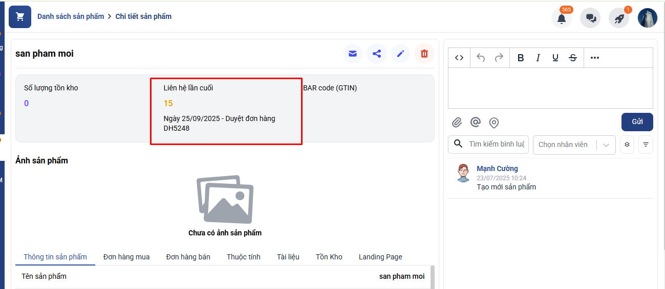Send product by email icon
This screenshot has width=665, height=289.
pyautogui.click(x=353, y=54)
